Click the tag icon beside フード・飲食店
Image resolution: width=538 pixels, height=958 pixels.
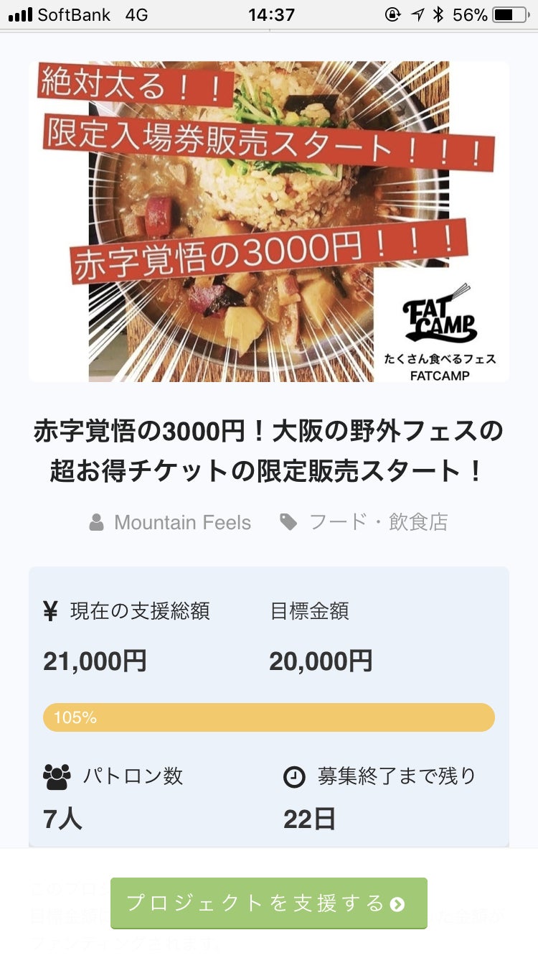[x=288, y=522]
